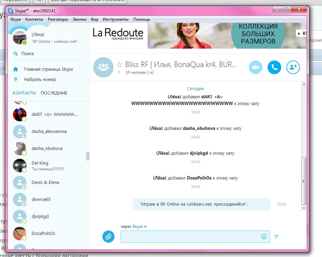The image size is (322, 257).
Task: Switch to the ПОСЛЕДНИЕ tab
Action: [54, 93]
